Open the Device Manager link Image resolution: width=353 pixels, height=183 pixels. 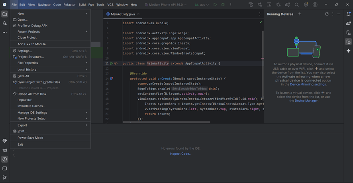(x=306, y=101)
